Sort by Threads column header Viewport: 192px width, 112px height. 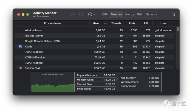[x=116, y=23]
